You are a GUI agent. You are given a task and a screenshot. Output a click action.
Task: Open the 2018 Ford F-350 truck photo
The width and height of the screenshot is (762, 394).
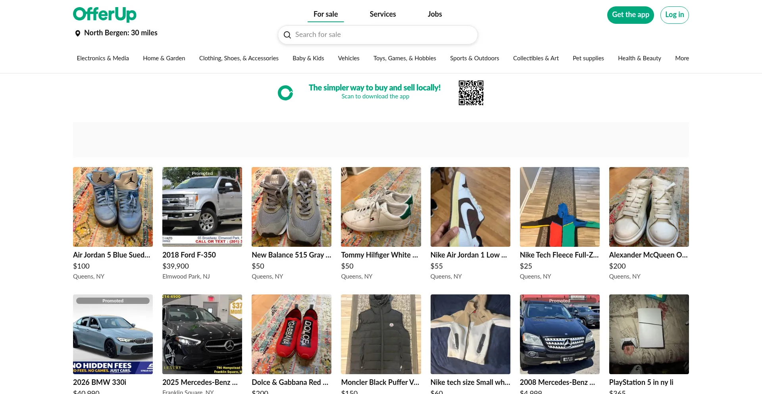202,207
